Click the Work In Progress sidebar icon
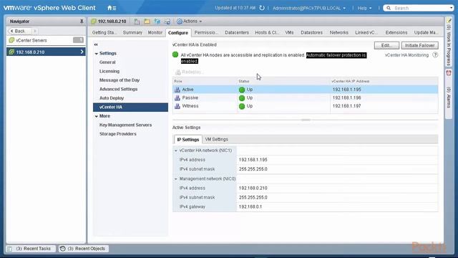458x258 pixels. pyautogui.click(x=449, y=21)
